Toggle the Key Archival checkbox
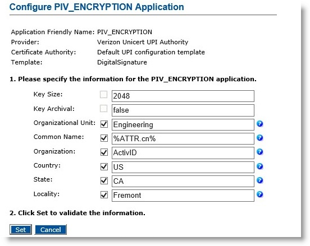The width and height of the screenshot is (310, 246). 104,109
